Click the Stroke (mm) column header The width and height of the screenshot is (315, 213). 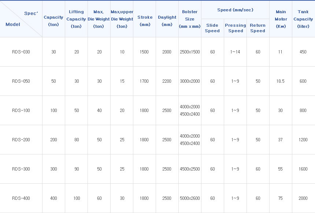(145, 21)
